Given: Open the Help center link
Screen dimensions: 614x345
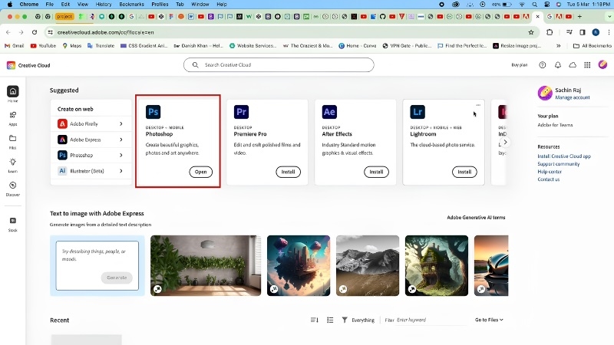Looking at the screenshot, I should [550, 172].
